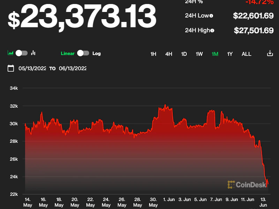Switch to the 1Y time range
279x209 pixels.
click(x=230, y=54)
